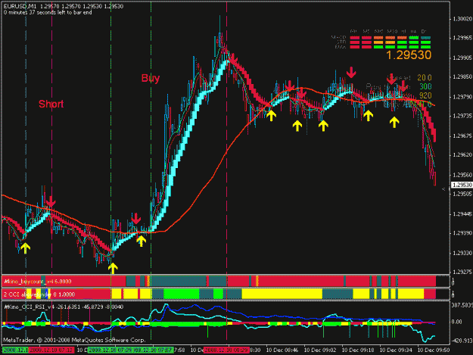Click the highlighted 1.29530 tag on price axis
The image size is (473, 355).
click(x=462, y=185)
